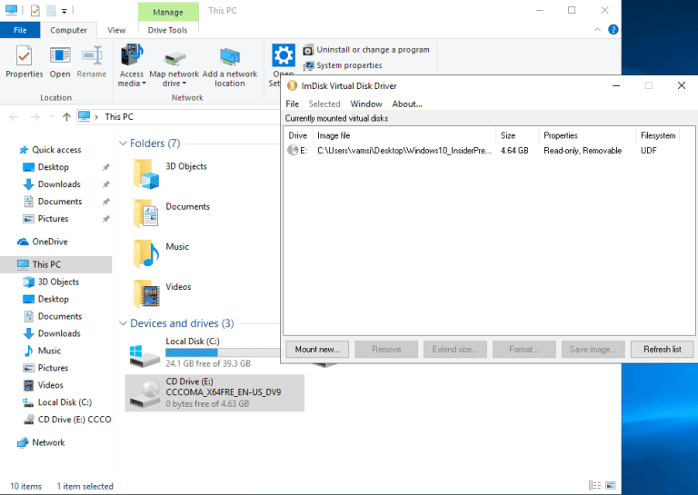Click the Extend size... button
This screenshot has width=698, height=495.
click(455, 350)
